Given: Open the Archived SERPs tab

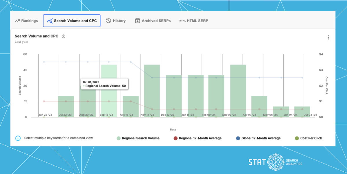Looking at the screenshot, I should 152,20.
